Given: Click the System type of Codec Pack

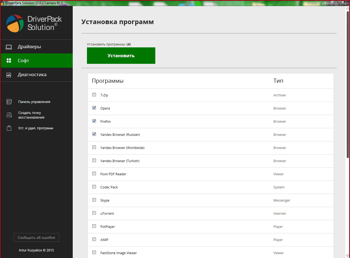Looking at the screenshot, I should 279,187.
